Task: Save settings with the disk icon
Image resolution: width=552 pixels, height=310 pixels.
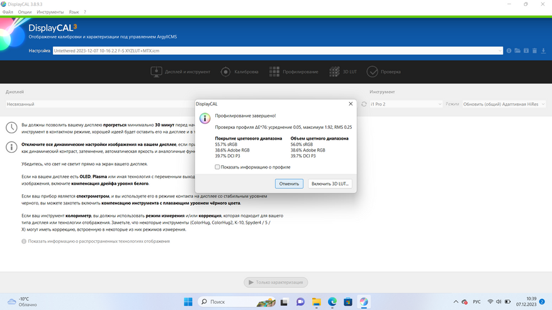Action: point(526,51)
